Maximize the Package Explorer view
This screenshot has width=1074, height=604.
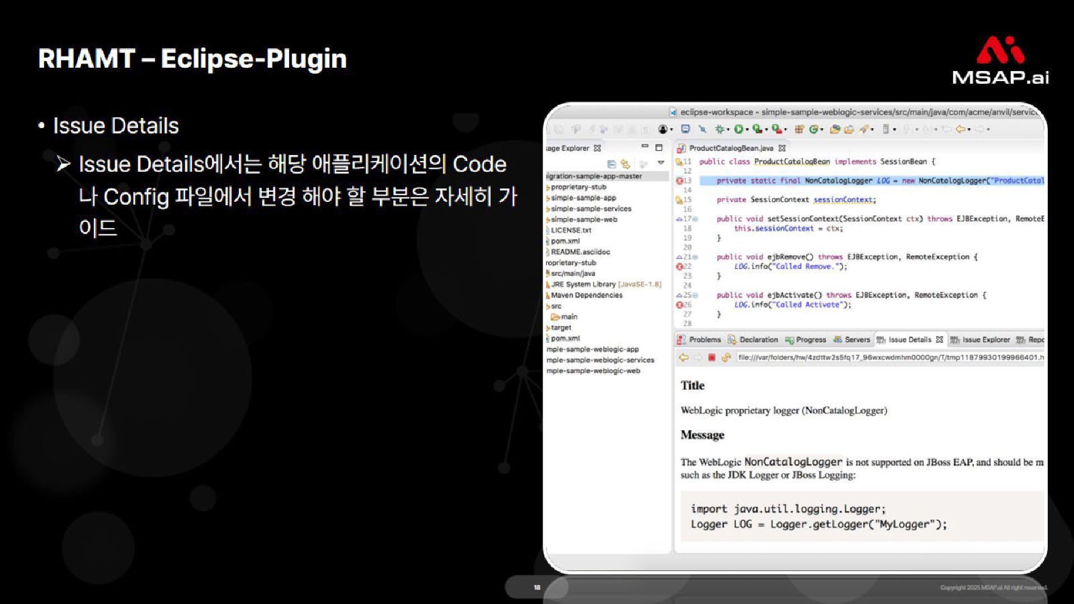659,148
